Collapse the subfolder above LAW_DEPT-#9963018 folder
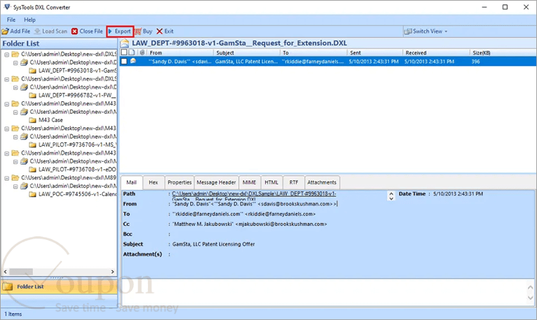Viewport: 537px width, 320px height. click(16, 63)
